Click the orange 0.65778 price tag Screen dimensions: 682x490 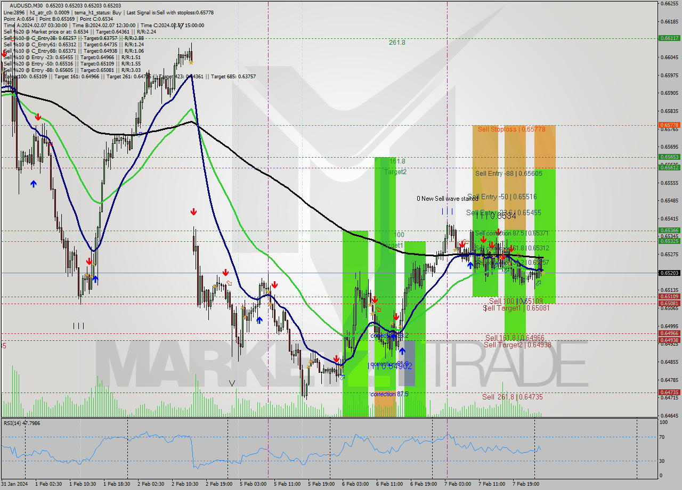(x=669, y=125)
